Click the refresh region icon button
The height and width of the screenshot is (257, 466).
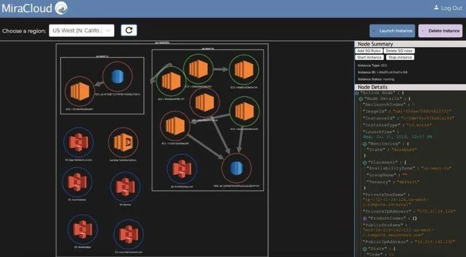tap(129, 30)
